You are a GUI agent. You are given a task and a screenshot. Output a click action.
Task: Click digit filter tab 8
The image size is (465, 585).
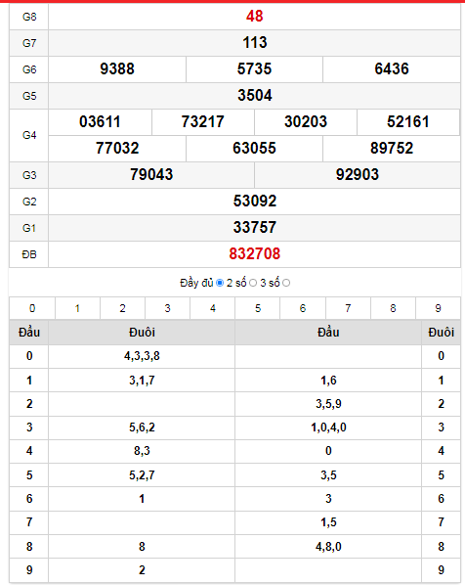(x=393, y=308)
